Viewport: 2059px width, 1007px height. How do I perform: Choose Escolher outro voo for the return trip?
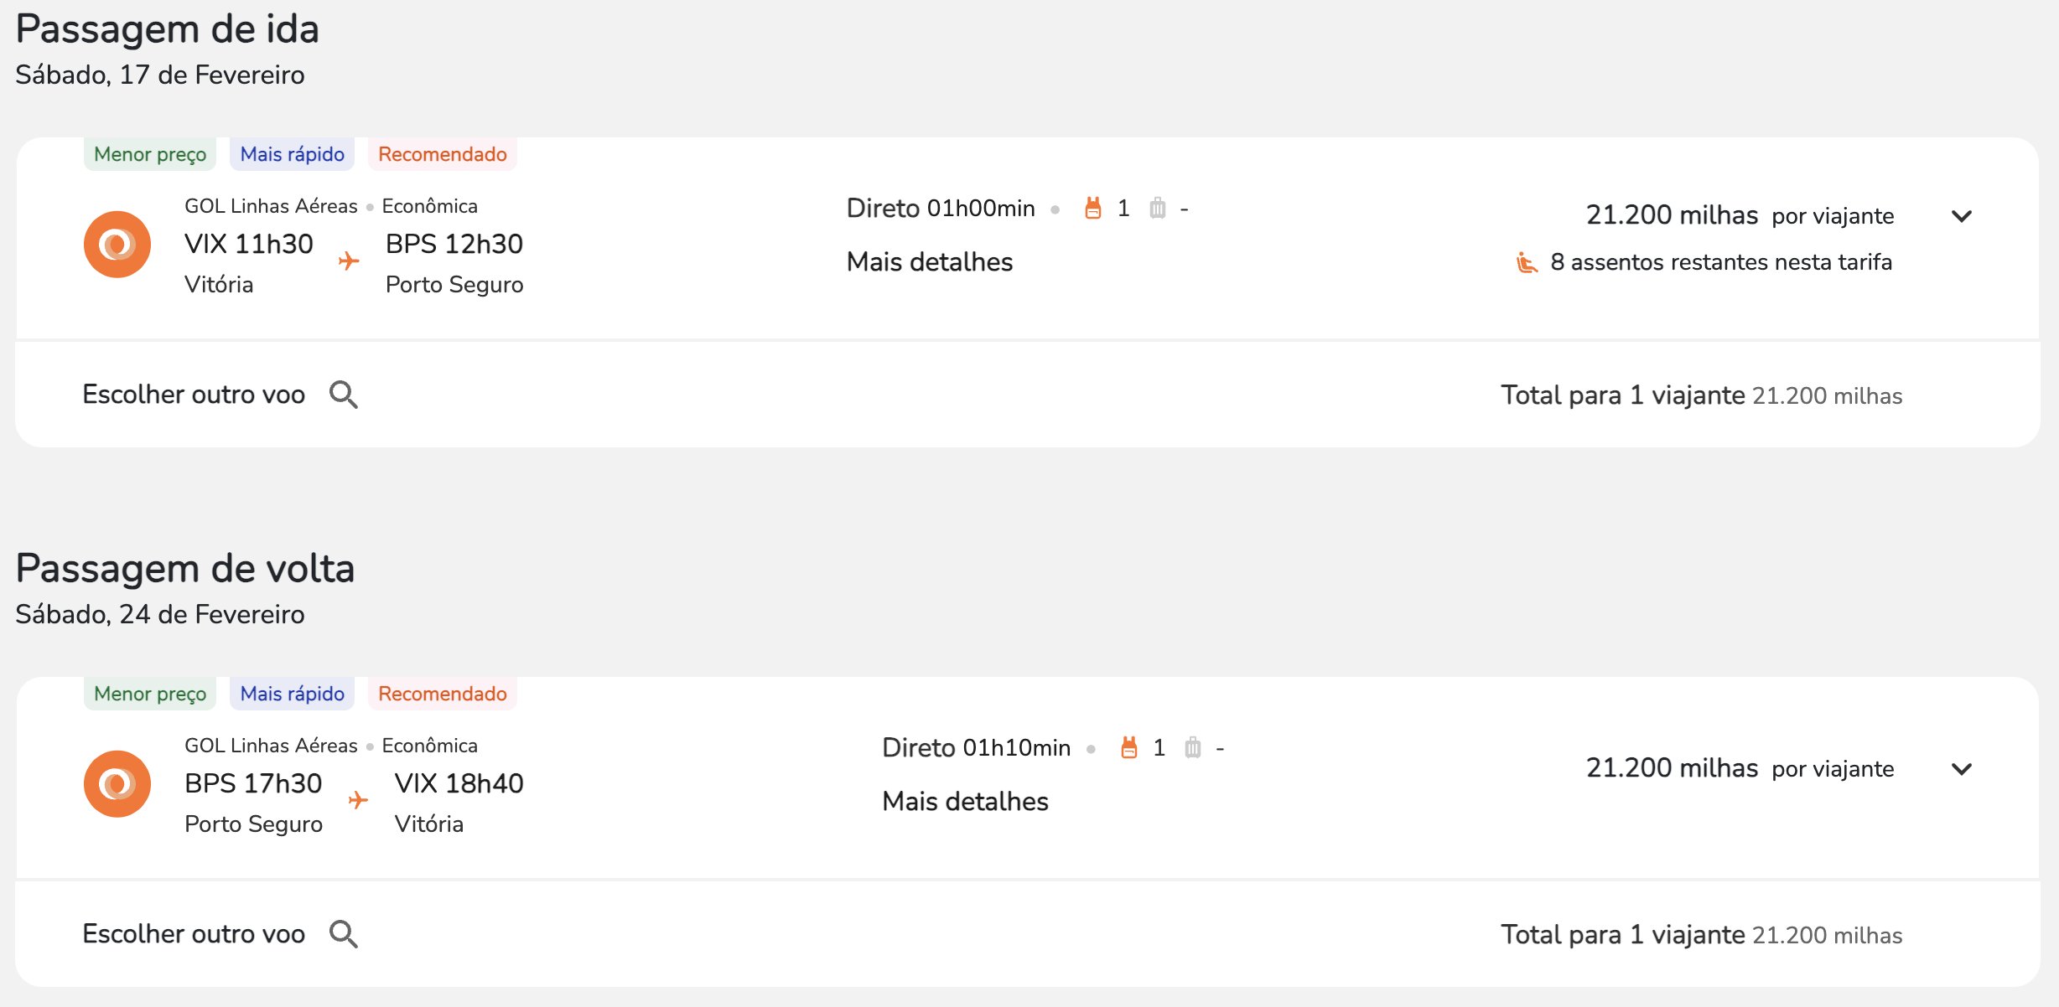(x=194, y=934)
